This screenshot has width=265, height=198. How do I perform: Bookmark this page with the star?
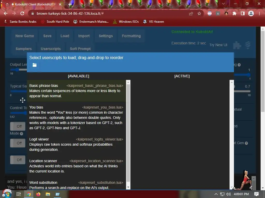199,13
